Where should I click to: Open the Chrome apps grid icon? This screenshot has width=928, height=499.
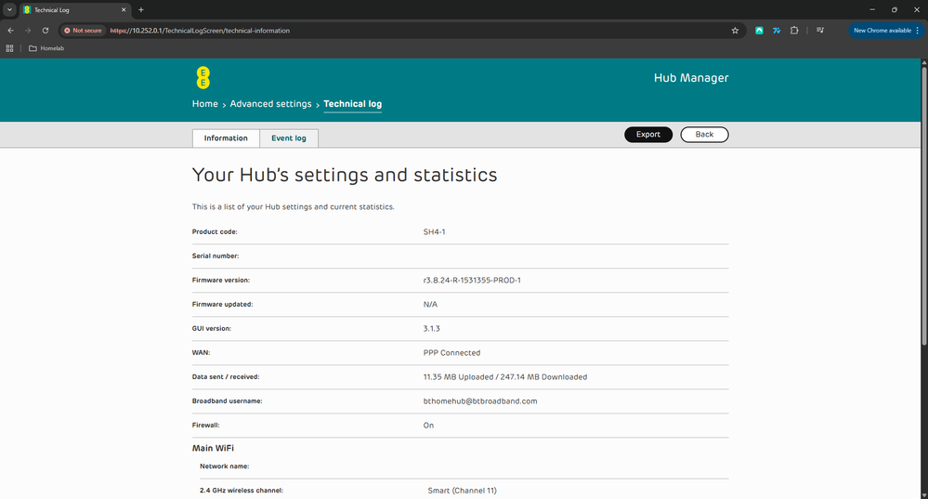click(10, 48)
